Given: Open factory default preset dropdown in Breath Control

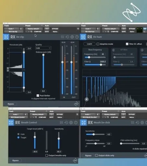Looking at the screenshot, I should 39,114.
